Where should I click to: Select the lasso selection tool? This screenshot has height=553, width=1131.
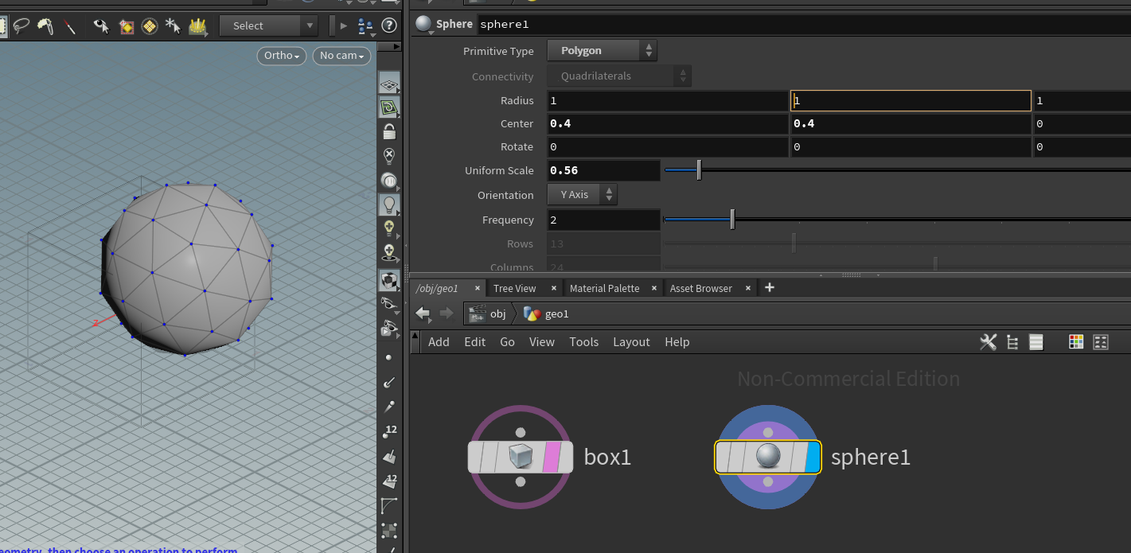[x=21, y=26]
